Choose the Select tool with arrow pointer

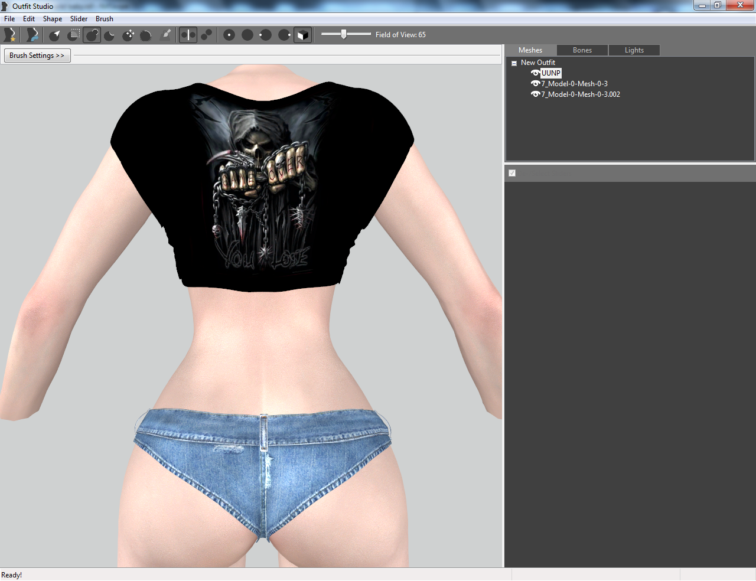click(x=55, y=35)
